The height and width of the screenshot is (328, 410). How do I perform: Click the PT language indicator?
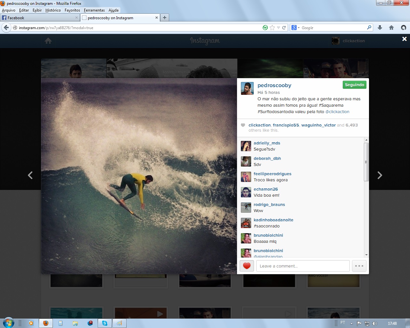(343, 323)
